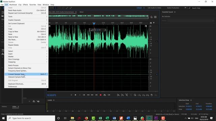Image resolution: width=216 pixels, height=121 pixels.
Task: Click the red Record button
Action: click(101, 95)
